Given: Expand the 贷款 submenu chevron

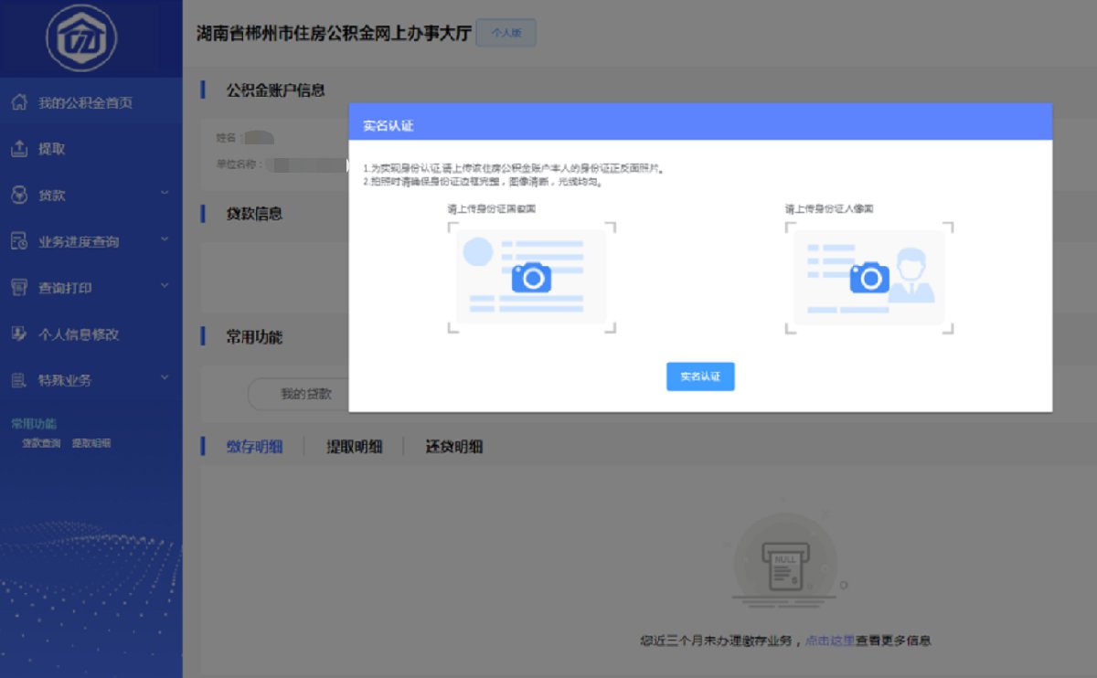Looking at the screenshot, I should (x=165, y=194).
